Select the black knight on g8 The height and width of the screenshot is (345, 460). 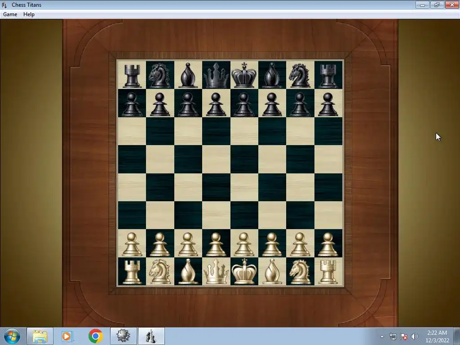(x=300, y=75)
